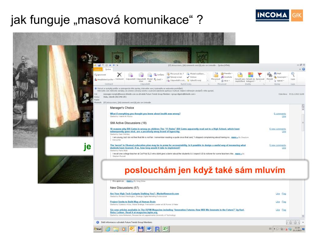314x235 pixels.
Task: Expand the Nevyžádaná pošta dropdown
Action: click(x=114, y=80)
